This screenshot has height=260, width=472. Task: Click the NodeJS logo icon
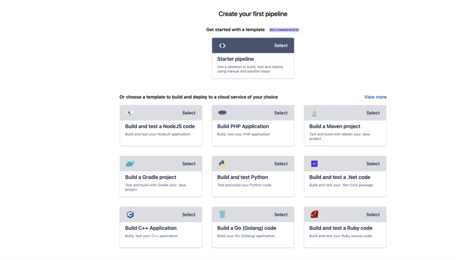pos(130,113)
